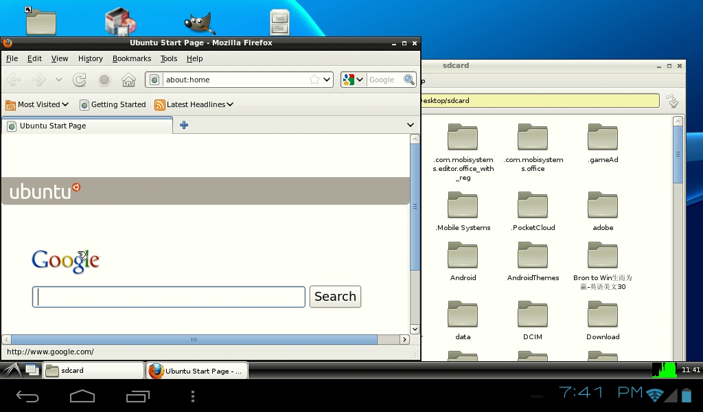Select the .Mobile Systems folder

(x=463, y=211)
